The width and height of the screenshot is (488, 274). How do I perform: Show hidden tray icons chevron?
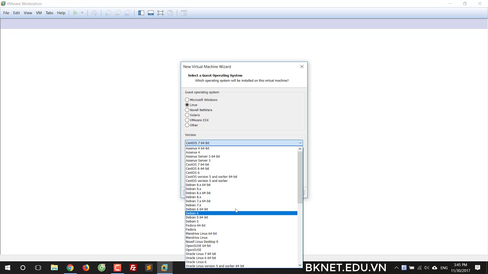(396, 268)
